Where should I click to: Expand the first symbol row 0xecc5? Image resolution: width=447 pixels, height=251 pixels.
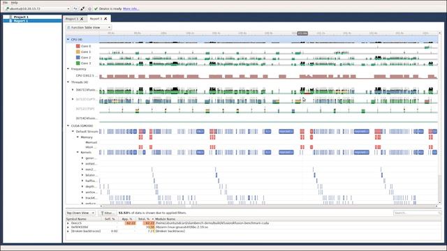pos(68,223)
